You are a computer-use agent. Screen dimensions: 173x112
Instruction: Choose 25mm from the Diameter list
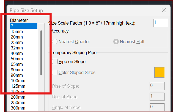(x=17, y=42)
